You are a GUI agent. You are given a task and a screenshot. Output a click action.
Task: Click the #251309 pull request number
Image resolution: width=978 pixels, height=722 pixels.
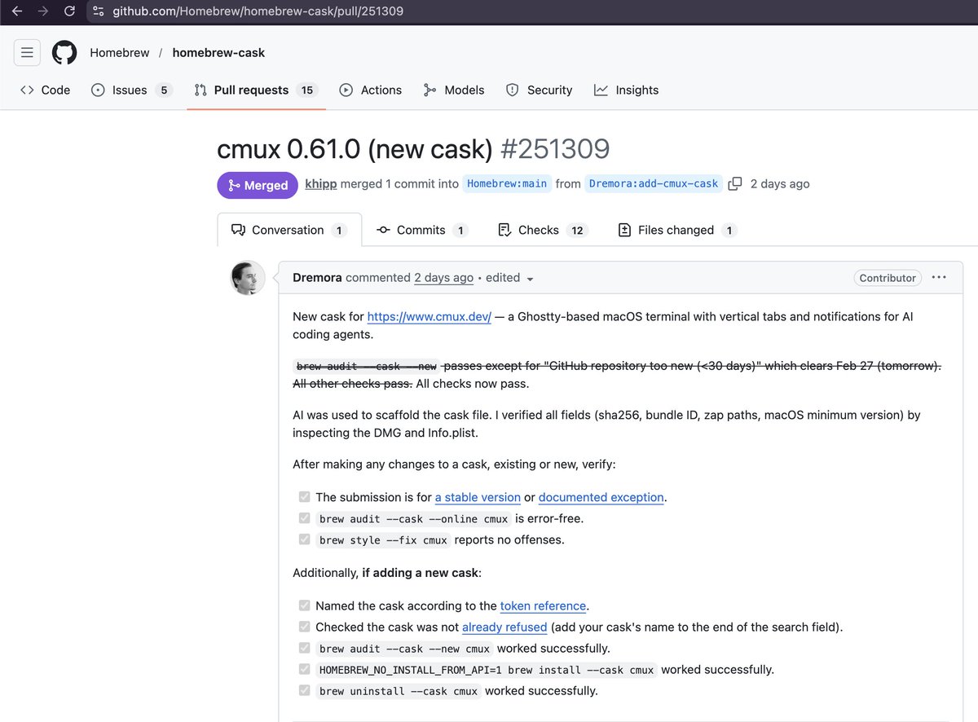[555, 149]
